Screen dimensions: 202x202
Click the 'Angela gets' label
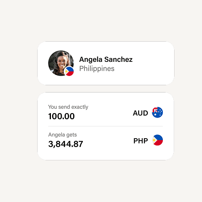63,135
